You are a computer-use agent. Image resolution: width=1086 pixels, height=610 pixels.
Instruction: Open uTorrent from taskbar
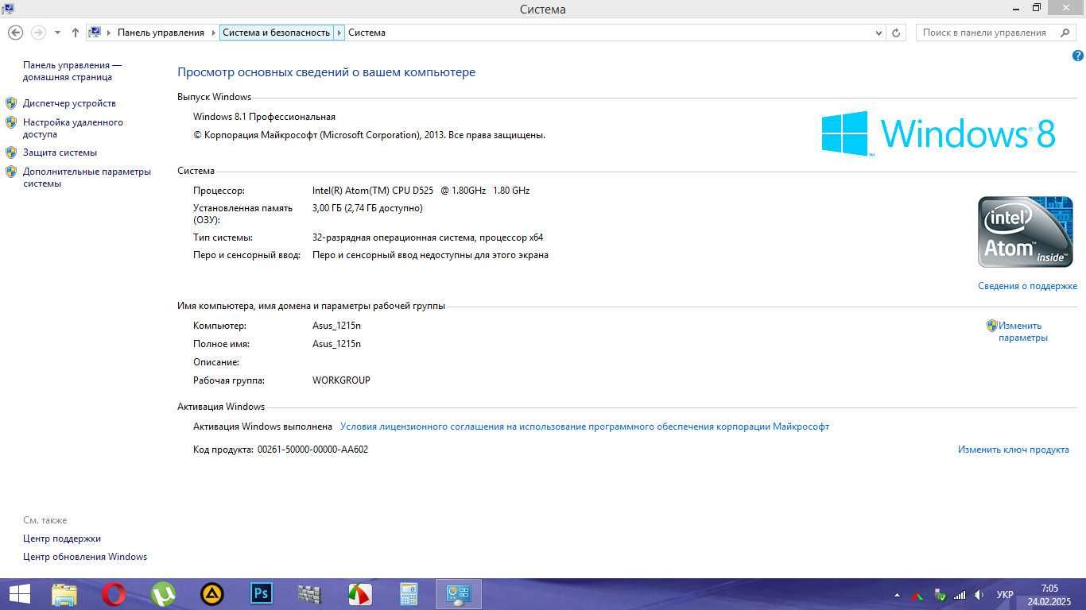pyautogui.click(x=163, y=594)
